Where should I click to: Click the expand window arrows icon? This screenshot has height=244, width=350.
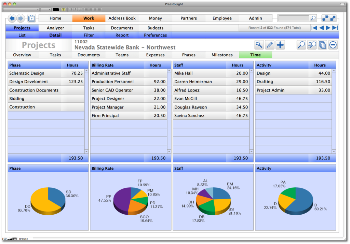point(333,18)
